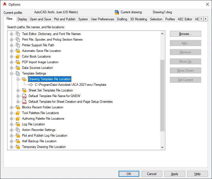Click the Current drawing icon in header
Image resolution: width=212 pixels, height=179 pixels.
click(117, 12)
